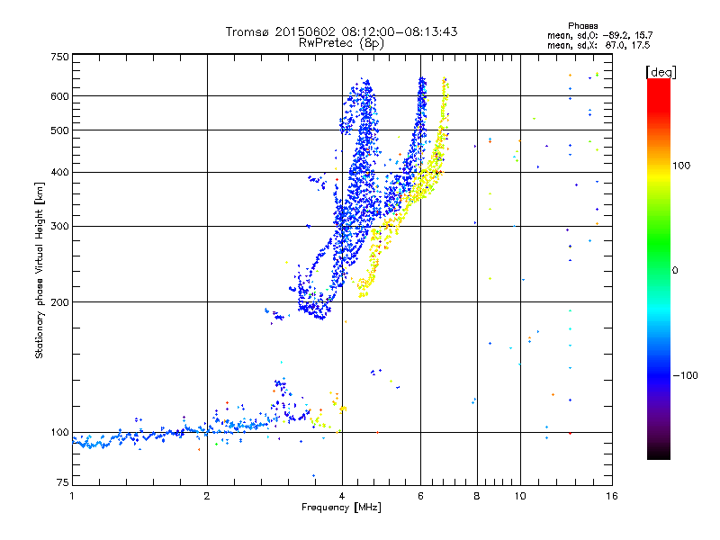720x540 pixels.
Task: Click the x-axis tick label '10'
Action: point(520,496)
